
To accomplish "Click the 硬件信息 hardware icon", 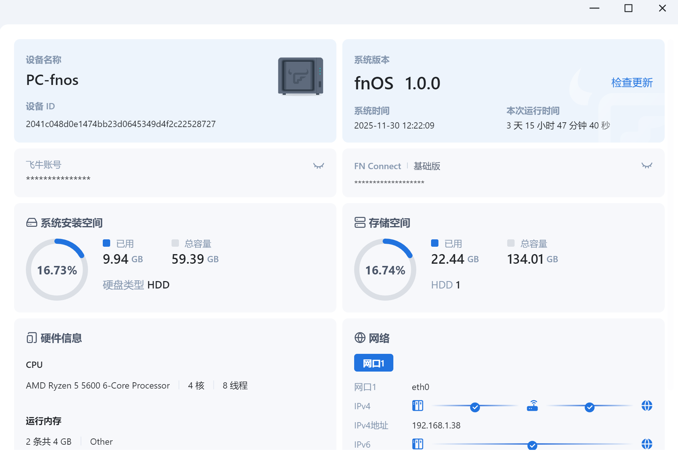I will click(32, 338).
